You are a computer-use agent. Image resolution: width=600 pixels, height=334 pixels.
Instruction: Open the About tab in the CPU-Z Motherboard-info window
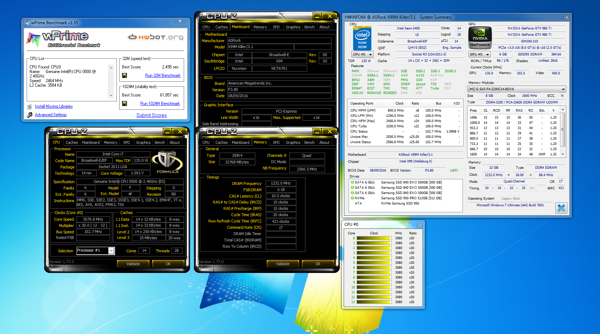click(324, 27)
